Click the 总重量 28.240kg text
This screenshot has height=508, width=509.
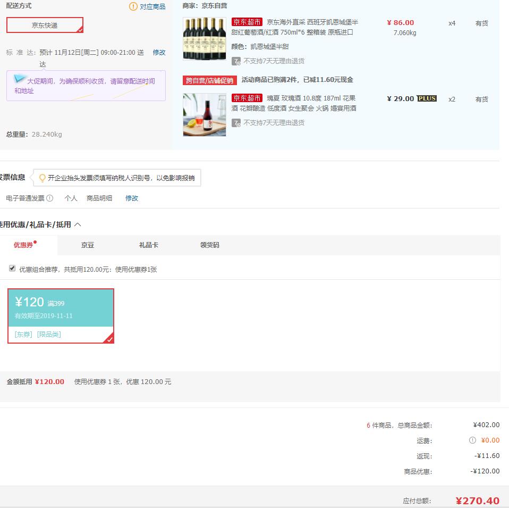pos(34,134)
